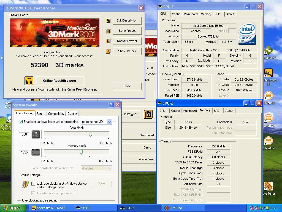Click the Memory clock slider handle
The width and height of the screenshot is (282, 212).
81,152
